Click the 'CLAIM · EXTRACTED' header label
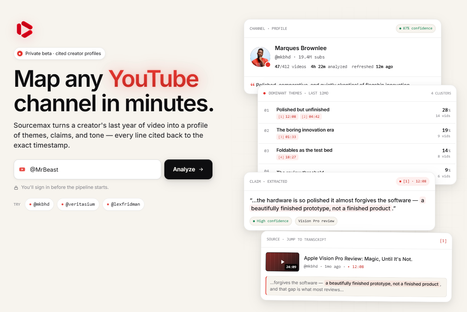Screen dimensions: 467x312 [x=268, y=181]
